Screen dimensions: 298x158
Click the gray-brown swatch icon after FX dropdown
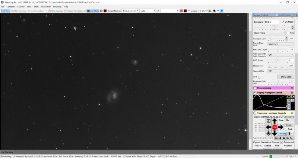click(x=181, y=11)
